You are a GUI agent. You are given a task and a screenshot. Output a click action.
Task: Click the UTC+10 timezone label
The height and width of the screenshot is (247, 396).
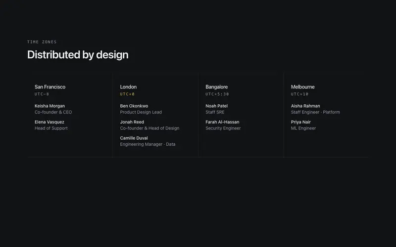[x=300, y=94]
